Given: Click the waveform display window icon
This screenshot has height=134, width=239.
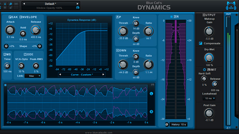Looking at the screenshot, I should click(x=152, y=85).
